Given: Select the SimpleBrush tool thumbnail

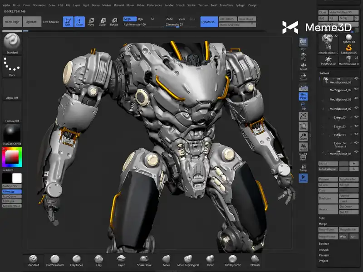Looking at the screenshot, I should tap(348, 49).
